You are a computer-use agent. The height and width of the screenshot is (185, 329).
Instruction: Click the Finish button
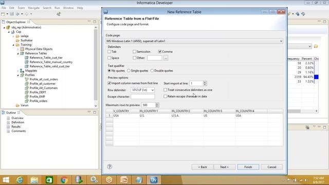pos(248,167)
